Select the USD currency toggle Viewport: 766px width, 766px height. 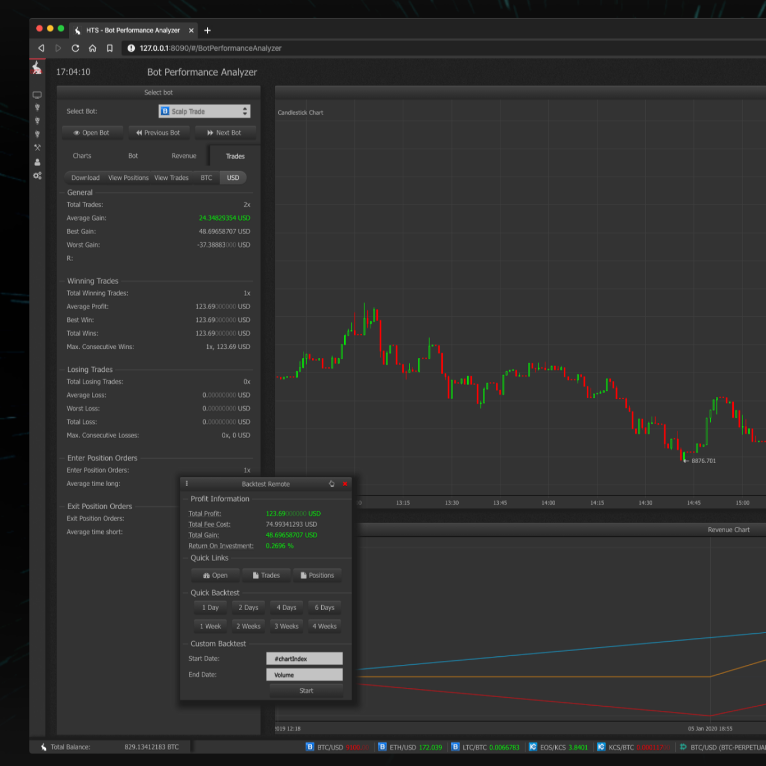[233, 178]
